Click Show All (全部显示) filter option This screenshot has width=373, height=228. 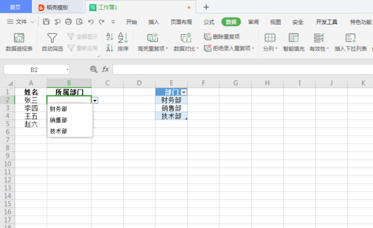click(x=83, y=37)
